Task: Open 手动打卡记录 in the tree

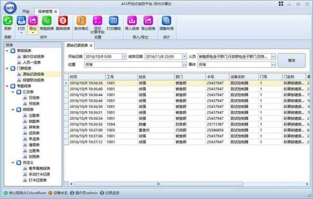Action: pyautogui.click(x=39, y=175)
